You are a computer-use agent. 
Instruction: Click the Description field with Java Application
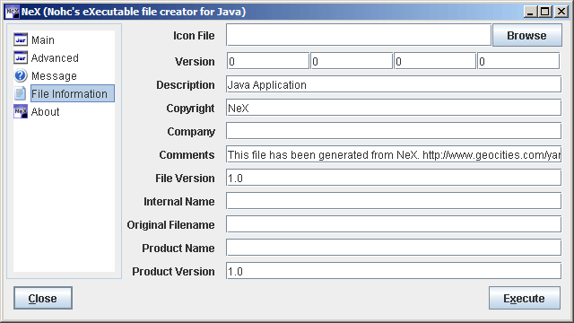tap(394, 84)
